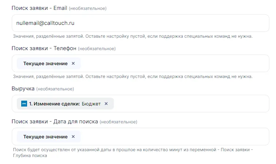The image size is (276, 164).
Task: Click the "Выручка" field label
Action: tap(23, 89)
